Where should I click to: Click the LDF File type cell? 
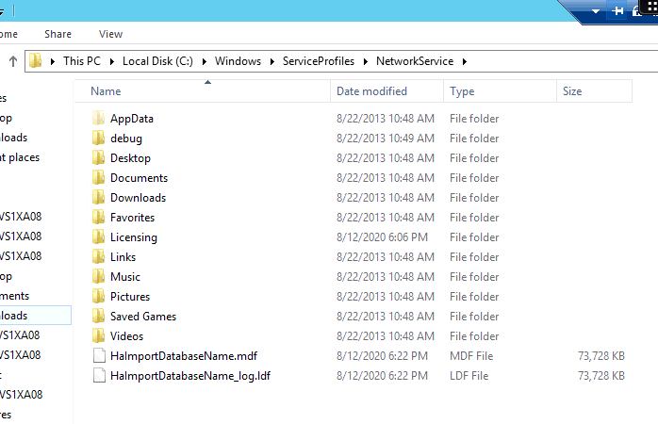(x=469, y=375)
